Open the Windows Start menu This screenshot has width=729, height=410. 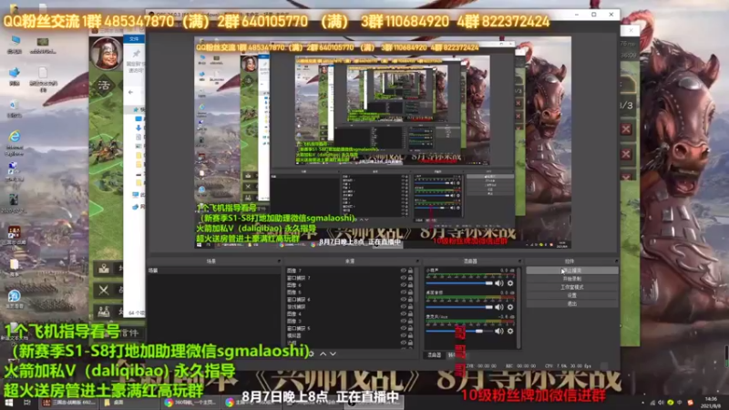coord(9,402)
